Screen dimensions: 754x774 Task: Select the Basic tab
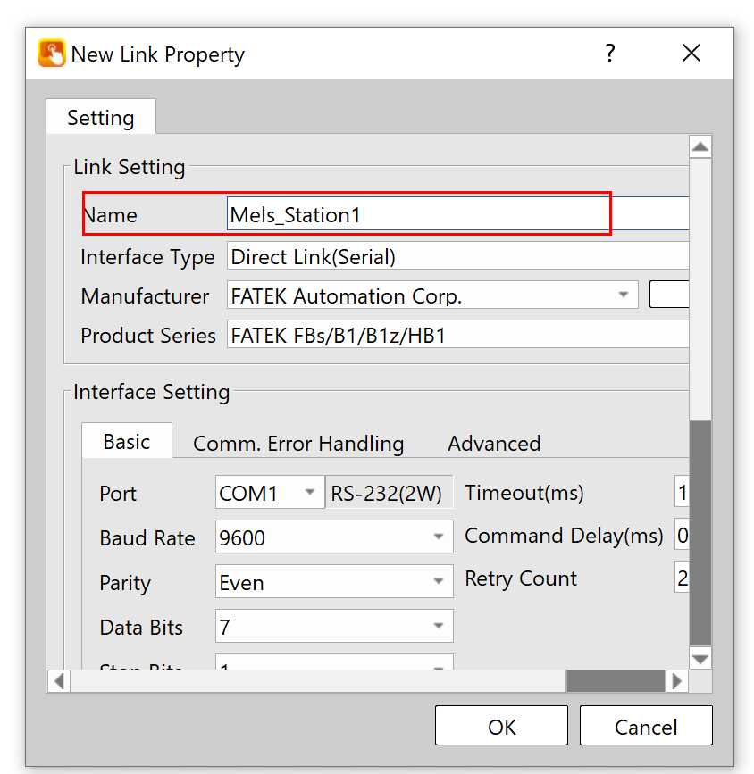(x=126, y=442)
